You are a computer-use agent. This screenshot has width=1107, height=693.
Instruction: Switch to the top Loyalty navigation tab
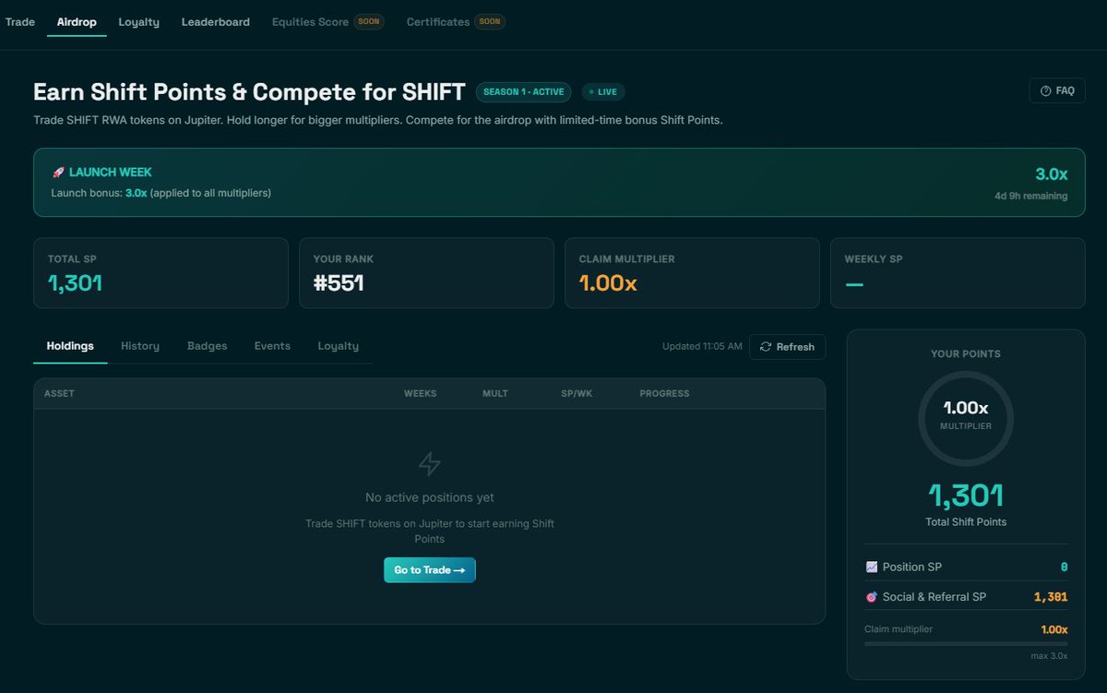pyautogui.click(x=138, y=21)
